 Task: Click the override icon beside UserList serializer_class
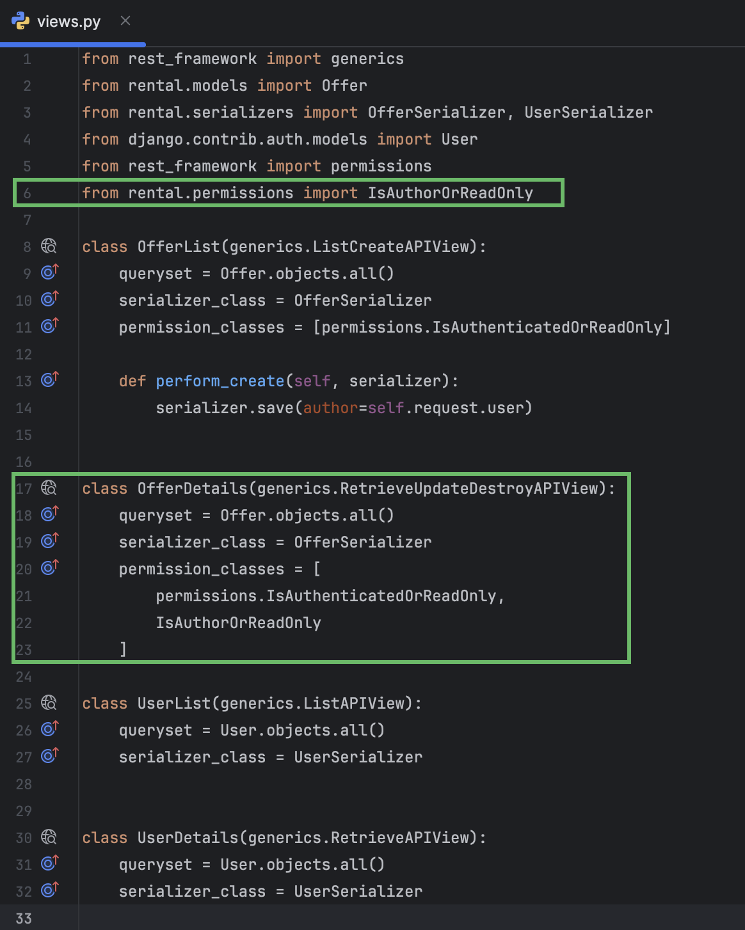[x=49, y=755]
